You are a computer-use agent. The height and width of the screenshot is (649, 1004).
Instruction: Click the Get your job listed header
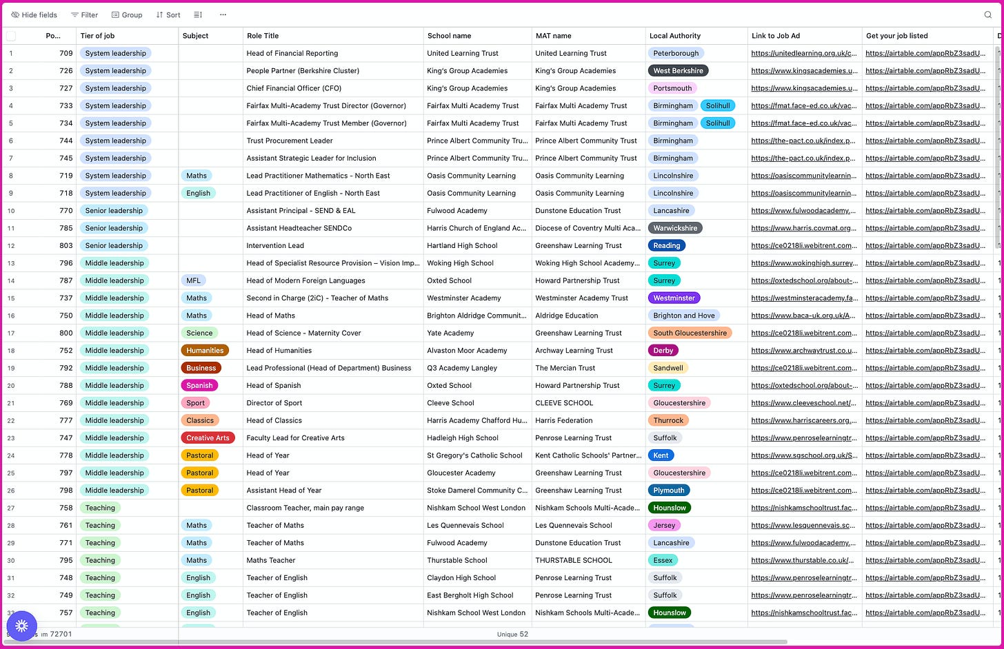click(927, 36)
